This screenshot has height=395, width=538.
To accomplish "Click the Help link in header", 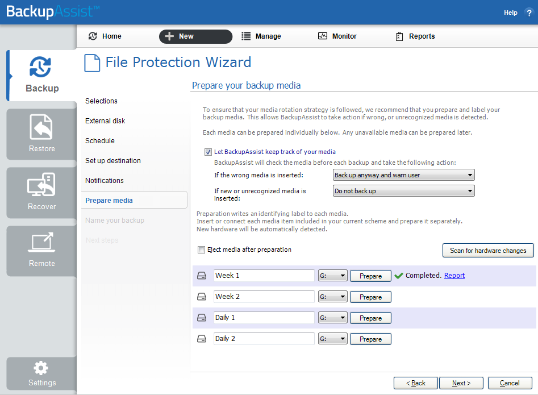I will pyautogui.click(x=510, y=13).
